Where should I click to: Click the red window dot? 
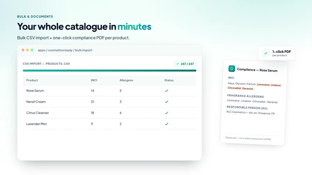click(x=23, y=50)
